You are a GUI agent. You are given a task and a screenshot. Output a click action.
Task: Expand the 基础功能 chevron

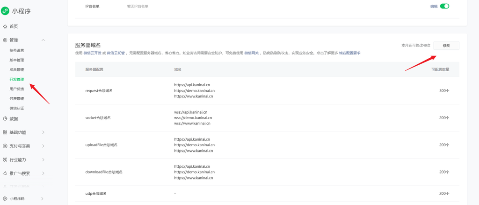pyautogui.click(x=43, y=132)
